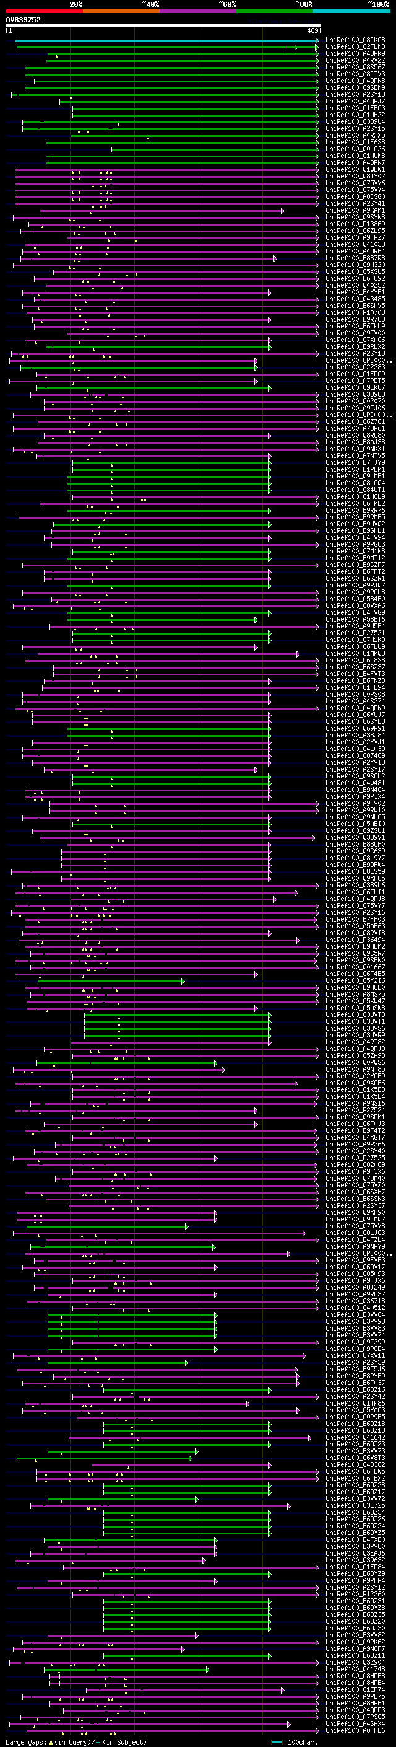
Task: Select the UniRef100_C1E6S8 label
Action: (x=355, y=143)
